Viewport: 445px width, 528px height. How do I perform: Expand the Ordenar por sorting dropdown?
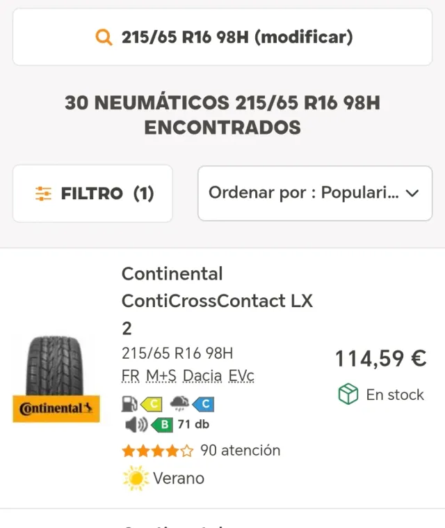(x=314, y=193)
